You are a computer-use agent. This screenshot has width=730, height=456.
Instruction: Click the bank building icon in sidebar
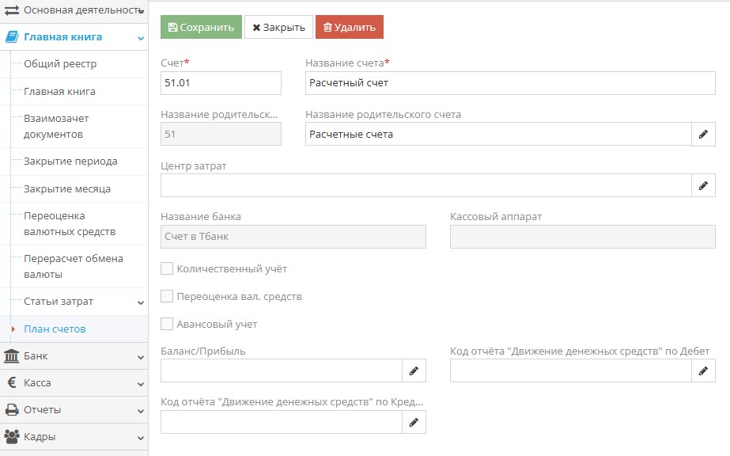click(12, 356)
